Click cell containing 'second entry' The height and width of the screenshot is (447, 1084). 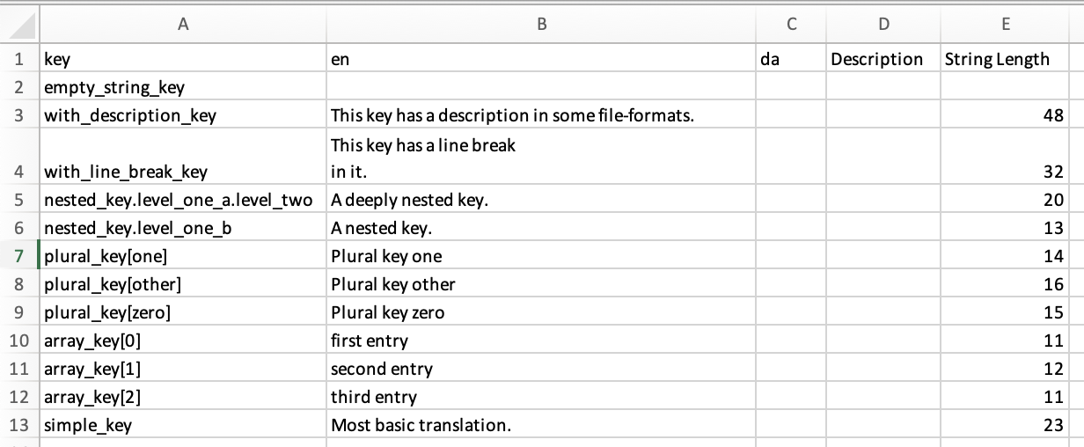point(541,369)
